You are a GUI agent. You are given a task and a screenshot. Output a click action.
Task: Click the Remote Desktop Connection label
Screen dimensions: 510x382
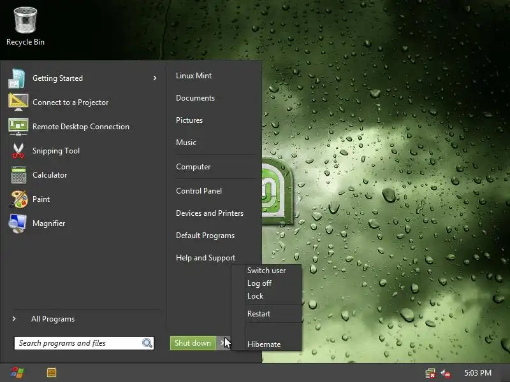pos(81,127)
